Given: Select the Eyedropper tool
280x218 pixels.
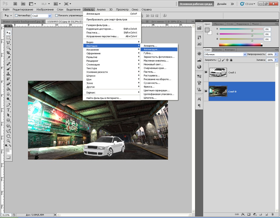Looking at the screenshot, I should pos(8,58).
